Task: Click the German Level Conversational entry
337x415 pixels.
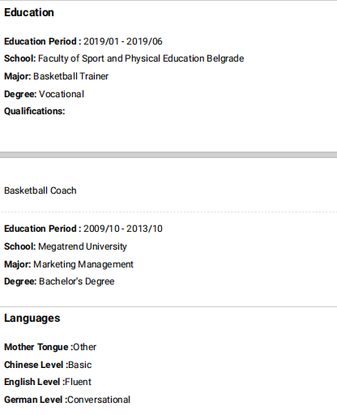Action: (x=67, y=400)
